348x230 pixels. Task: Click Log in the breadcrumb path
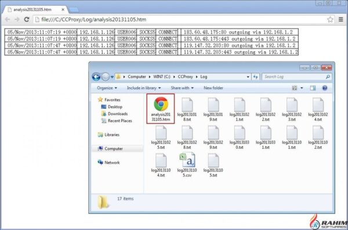[x=204, y=77]
